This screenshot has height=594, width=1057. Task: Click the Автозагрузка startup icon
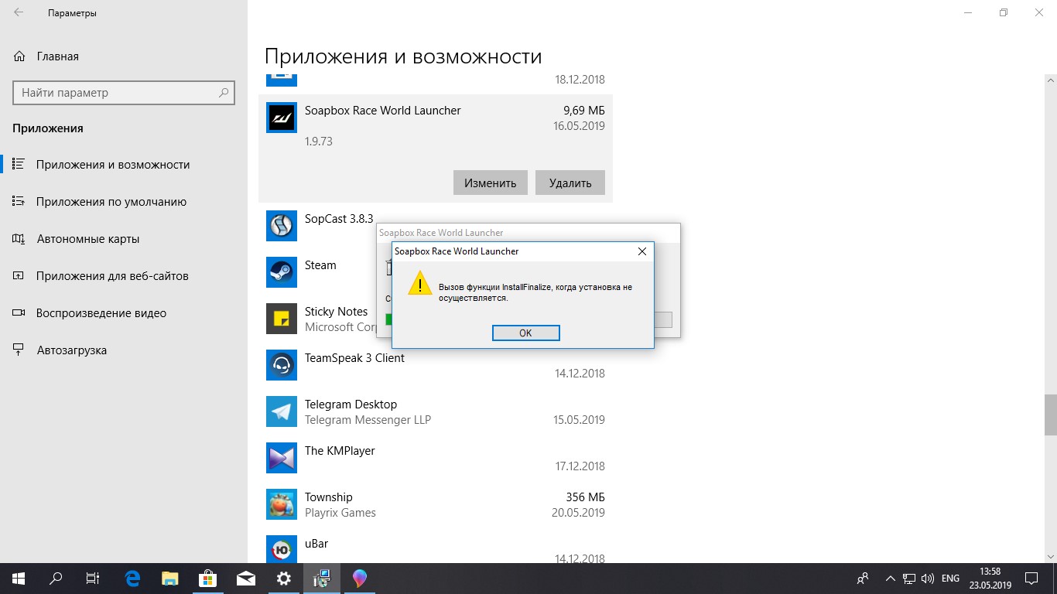19,350
